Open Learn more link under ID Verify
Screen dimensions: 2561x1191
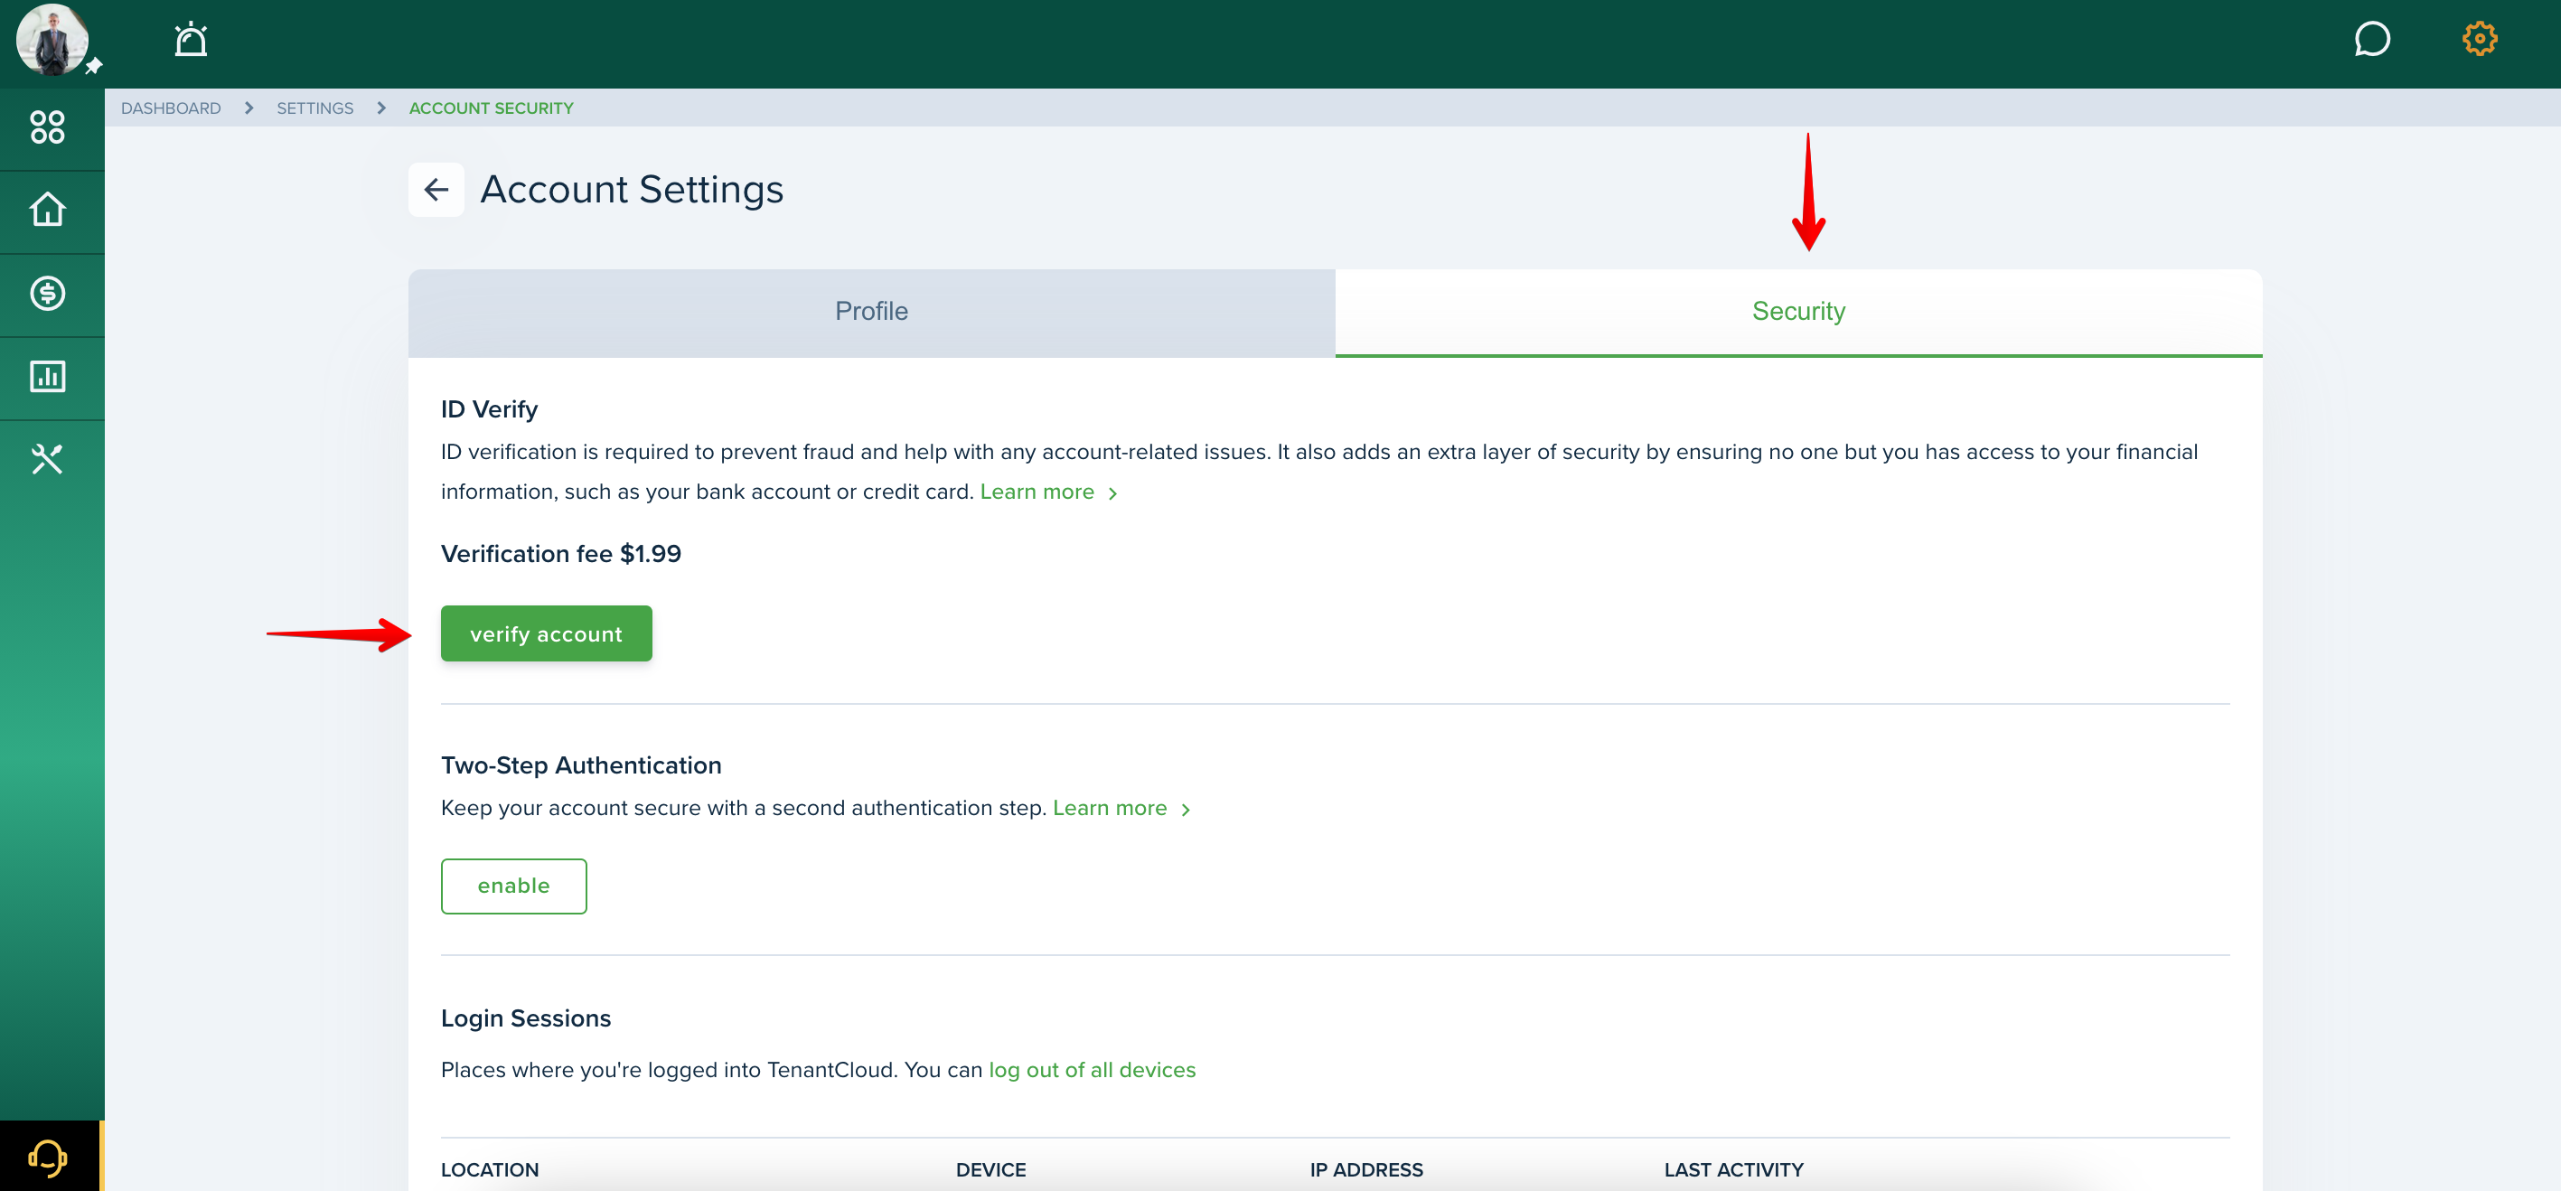pyautogui.click(x=1048, y=492)
